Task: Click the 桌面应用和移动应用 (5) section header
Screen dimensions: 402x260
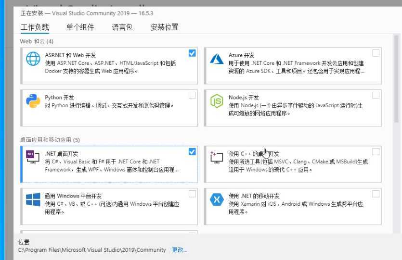Action: click(x=50, y=140)
